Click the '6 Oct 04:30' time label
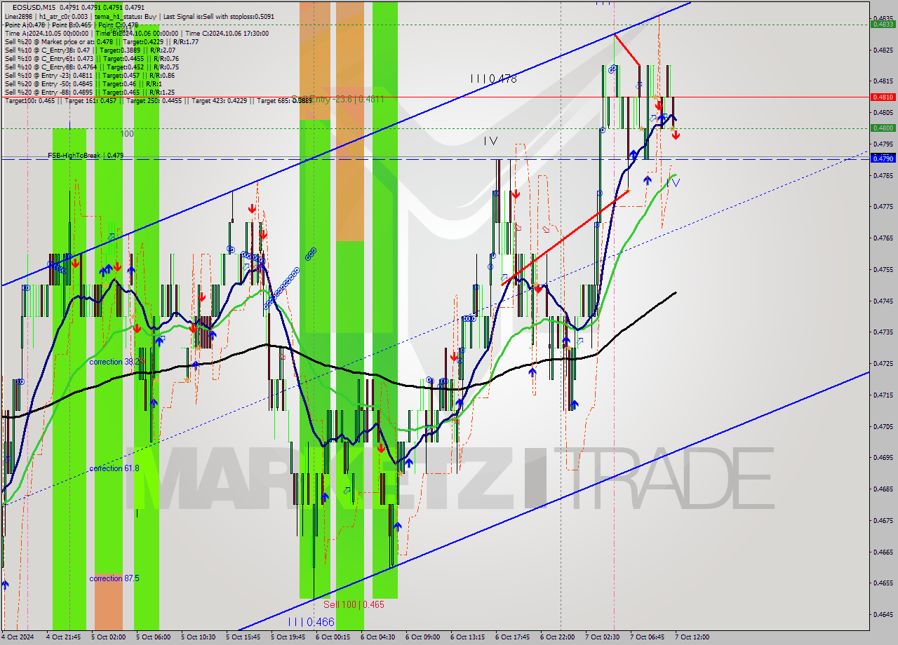The height and width of the screenshot is (645, 898). (377, 637)
